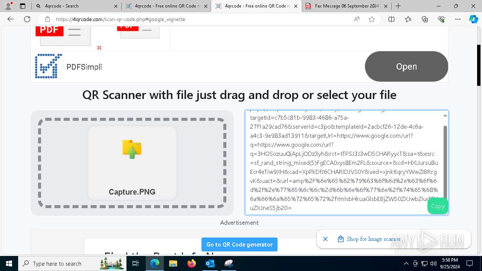This screenshot has height=271, width=482.
Task: Open the Favorites list
Action: tap(408, 19)
